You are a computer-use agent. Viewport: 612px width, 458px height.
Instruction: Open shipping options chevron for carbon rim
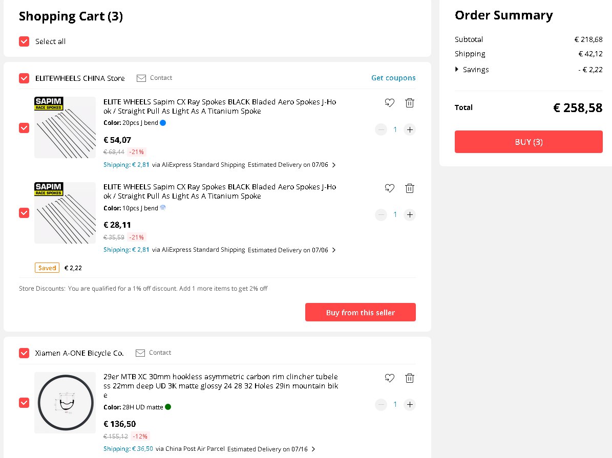[313, 449]
